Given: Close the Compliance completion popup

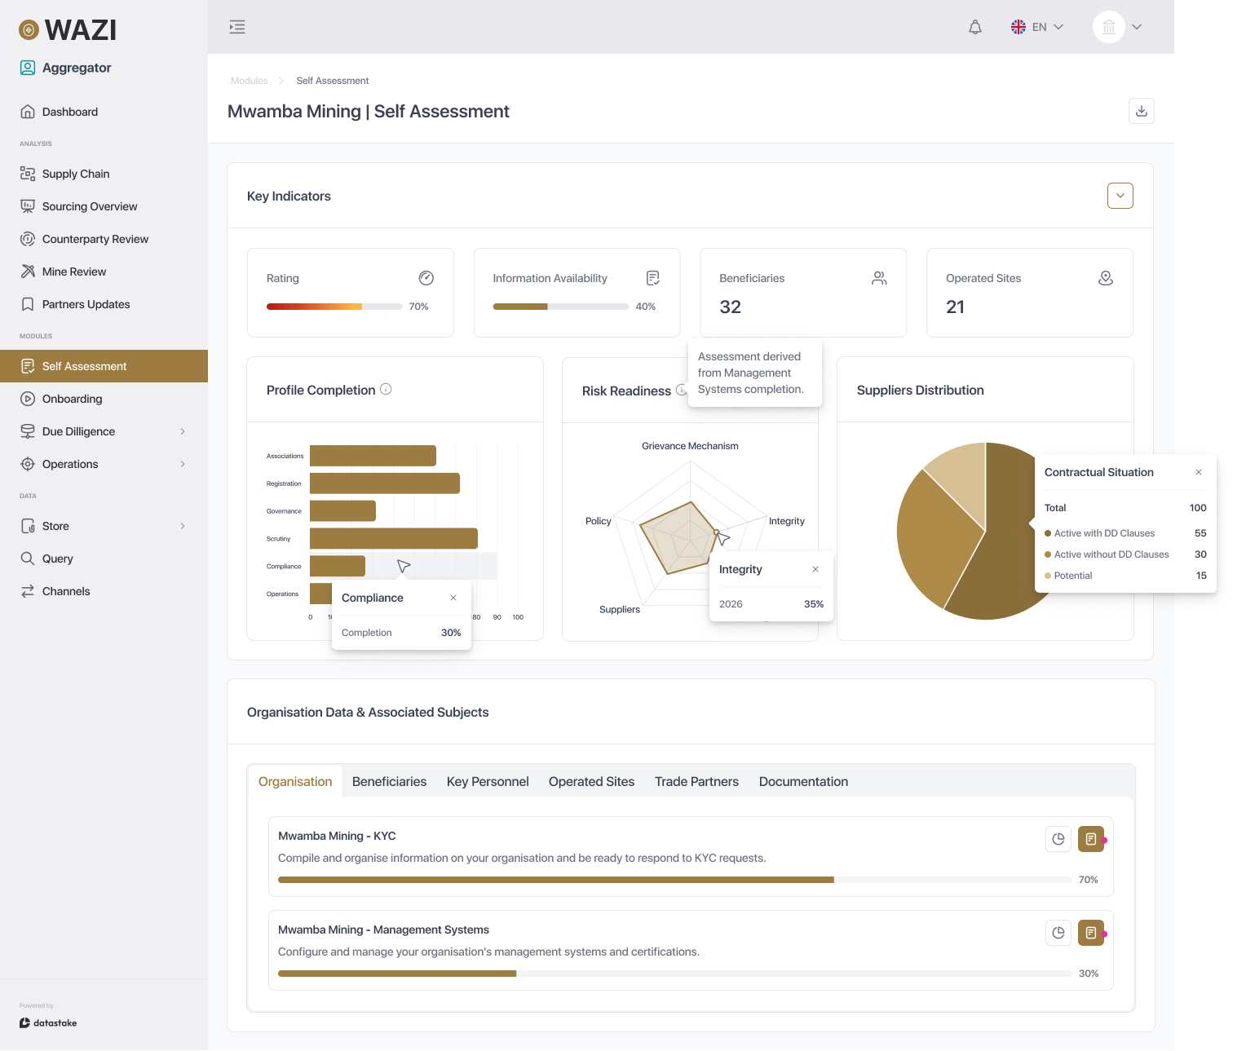Looking at the screenshot, I should coord(453,597).
